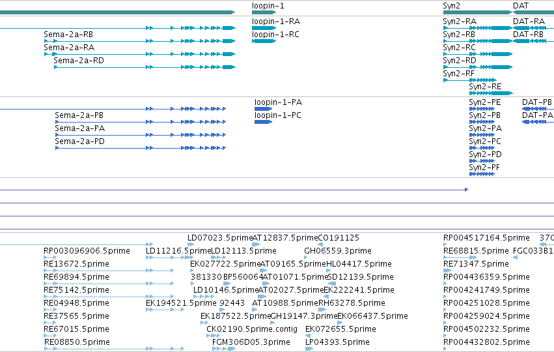Select the RE67015.5prime EST label
The height and width of the screenshot is (352, 554).
[76, 330]
